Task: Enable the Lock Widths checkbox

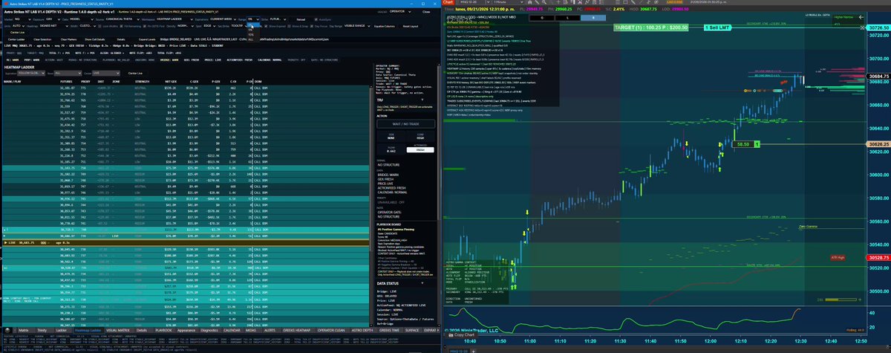Action: (100, 26)
